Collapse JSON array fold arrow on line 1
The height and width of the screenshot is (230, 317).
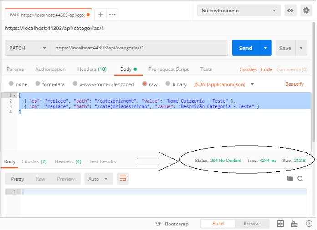point(15,95)
